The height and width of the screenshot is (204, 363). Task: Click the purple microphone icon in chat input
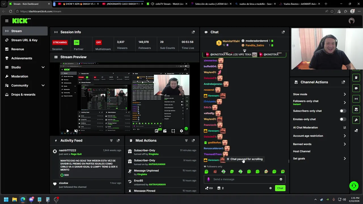pos(208,179)
